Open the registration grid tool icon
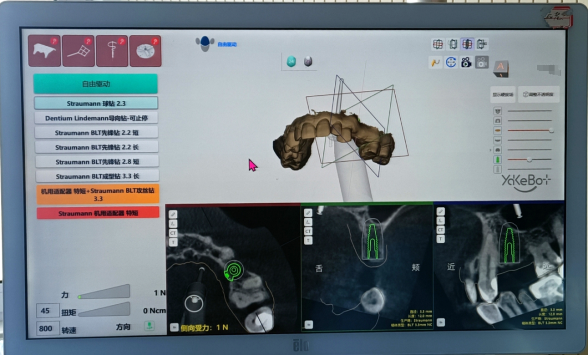Screen dimensions: 588x355 coord(78,51)
